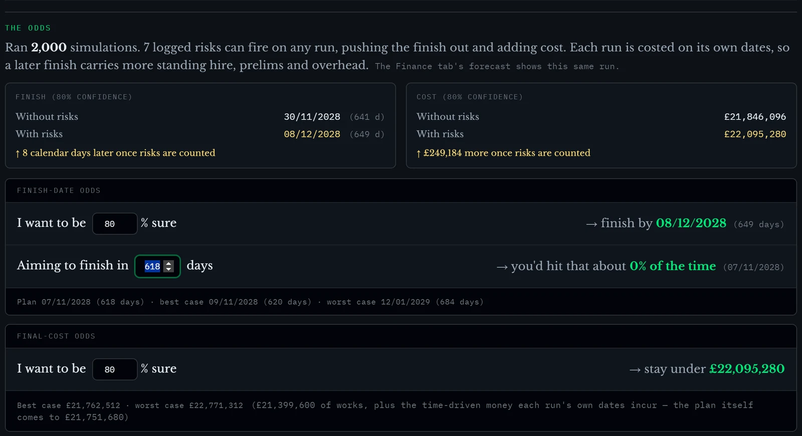Click 'worst case 12/01/2029 (684 days)' footnote

tap(405, 302)
